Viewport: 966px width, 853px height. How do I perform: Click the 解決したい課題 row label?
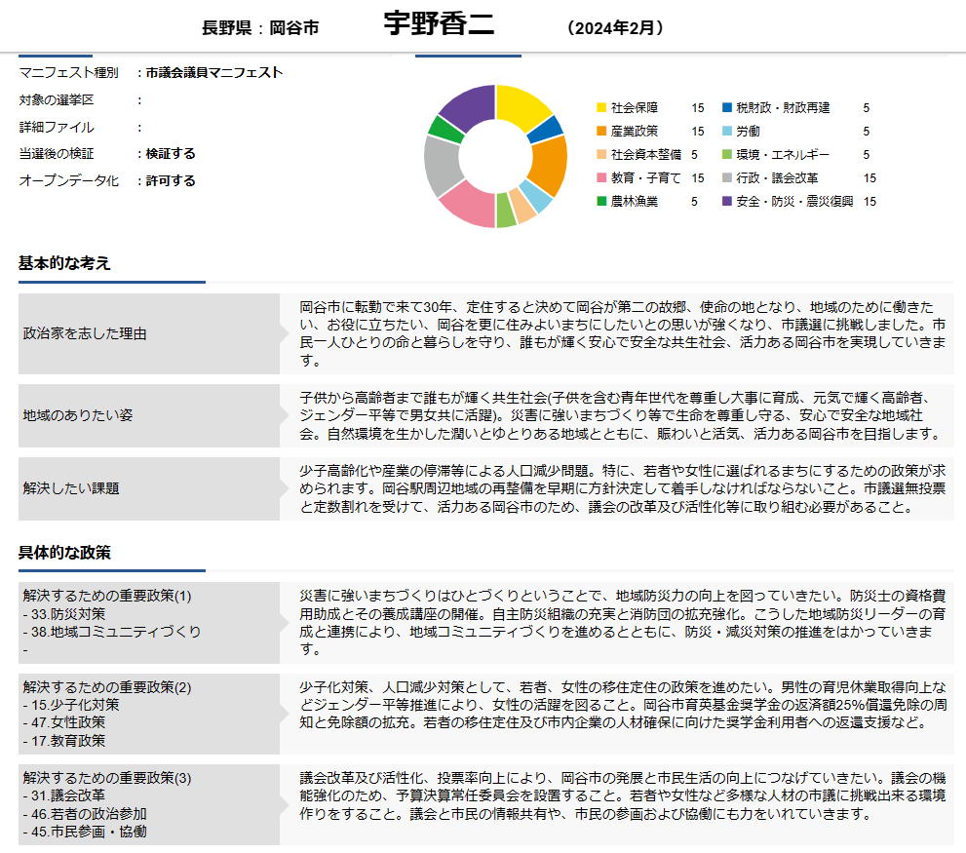tap(71, 488)
